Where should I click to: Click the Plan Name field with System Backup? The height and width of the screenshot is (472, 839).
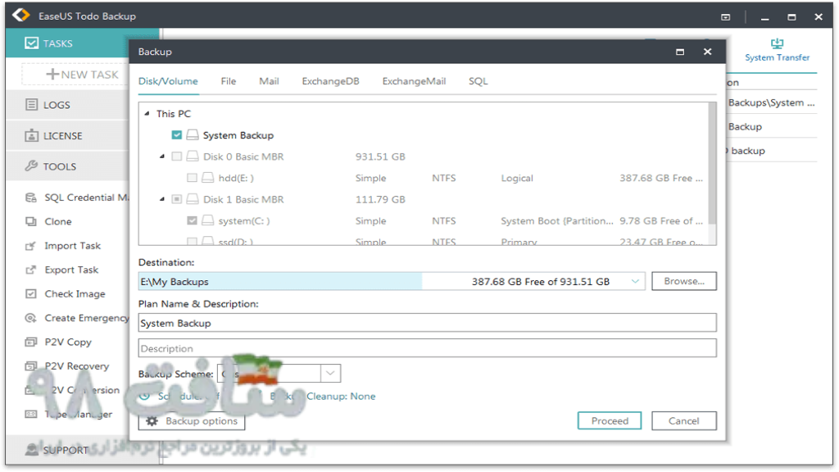[x=427, y=323]
